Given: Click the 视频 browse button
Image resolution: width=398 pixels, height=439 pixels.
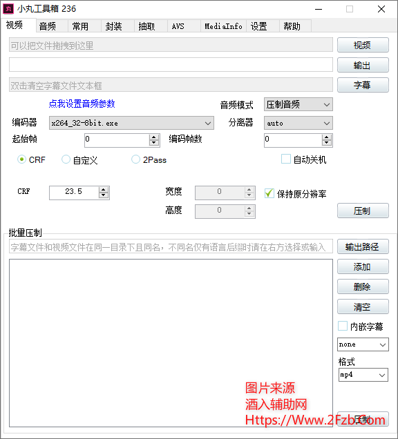Looking at the screenshot, I should (363, 45).
